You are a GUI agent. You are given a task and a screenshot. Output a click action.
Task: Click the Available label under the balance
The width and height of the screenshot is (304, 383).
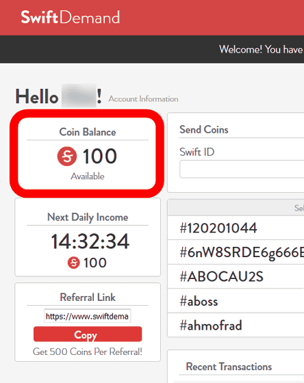[x=88, y=176]
